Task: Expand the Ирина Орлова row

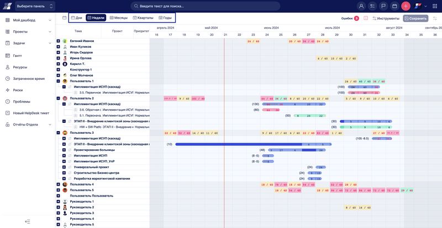Action: pyautogui.click(x=58, y=58)
